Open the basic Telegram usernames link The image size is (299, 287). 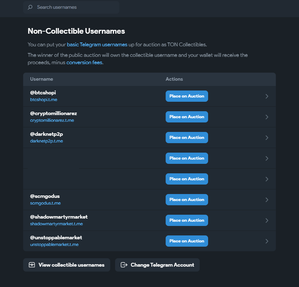[97, 45]
